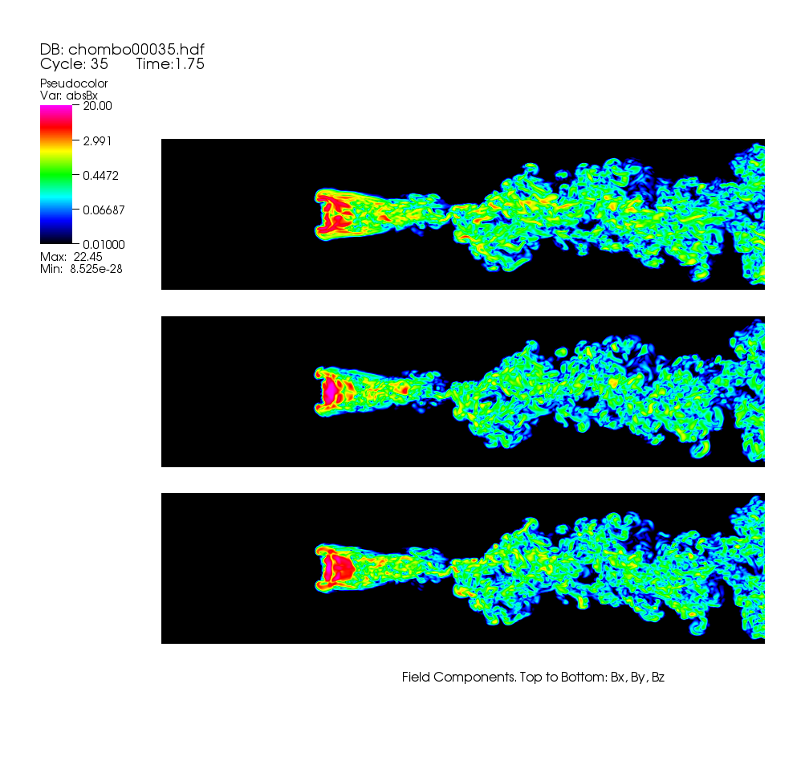Click the middle By field plot
The image size is (805, 757).
(463, 392)
